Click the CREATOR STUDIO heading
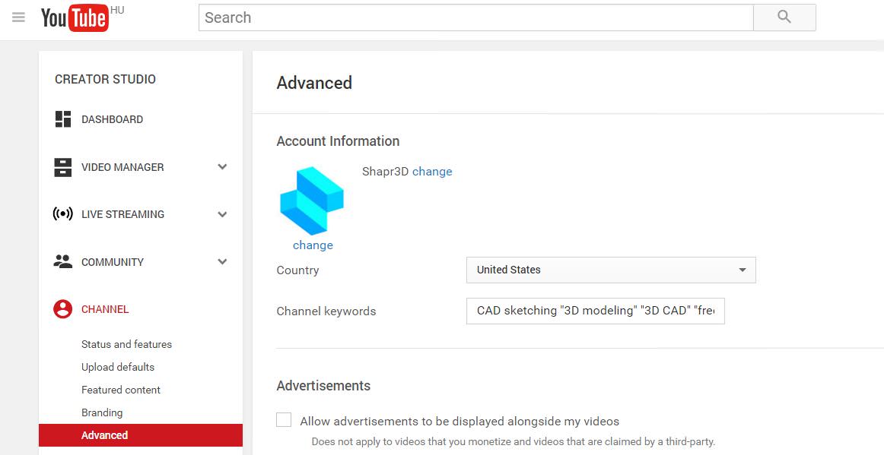This screenshot has height=455, width=884. 105,80
